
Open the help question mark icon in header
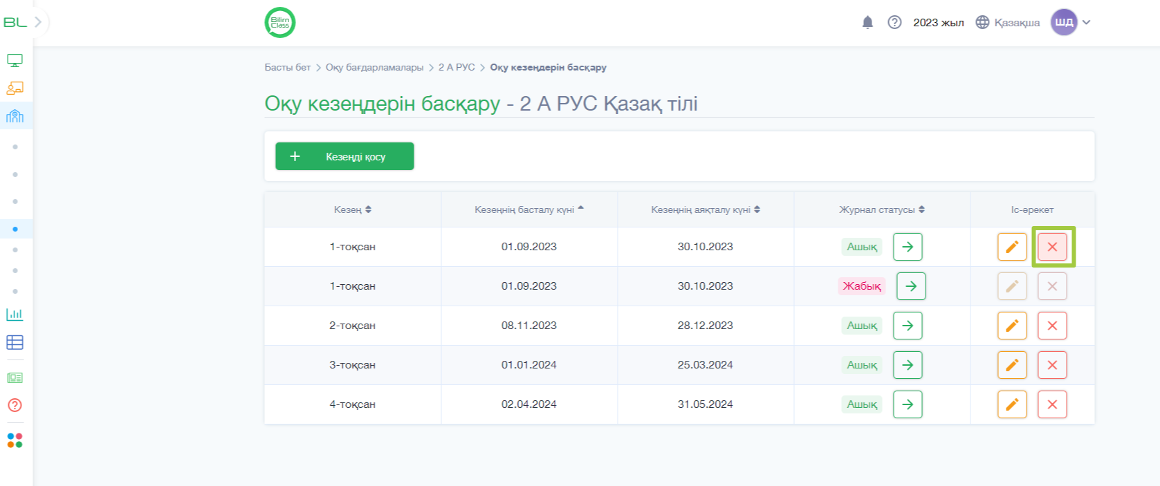[x=894, y=22]
